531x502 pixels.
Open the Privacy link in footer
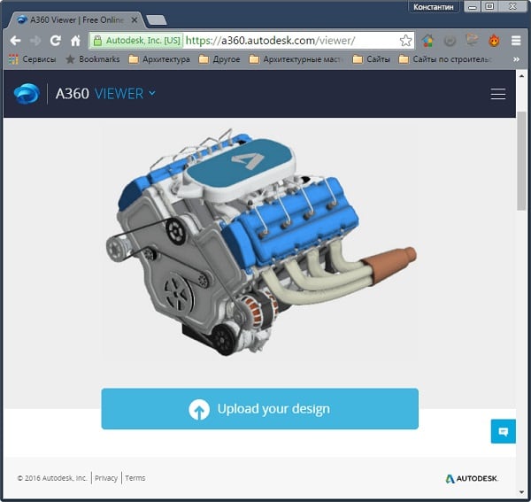click(x=106, y=478)
